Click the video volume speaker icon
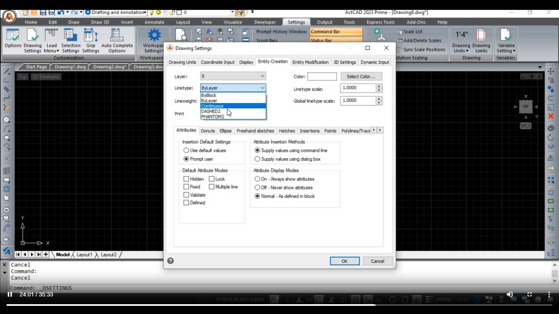This screenshot has width=559, height=314. coord(509,294)
